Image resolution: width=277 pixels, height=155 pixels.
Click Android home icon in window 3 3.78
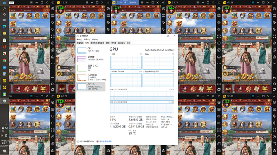pos(219,84)
